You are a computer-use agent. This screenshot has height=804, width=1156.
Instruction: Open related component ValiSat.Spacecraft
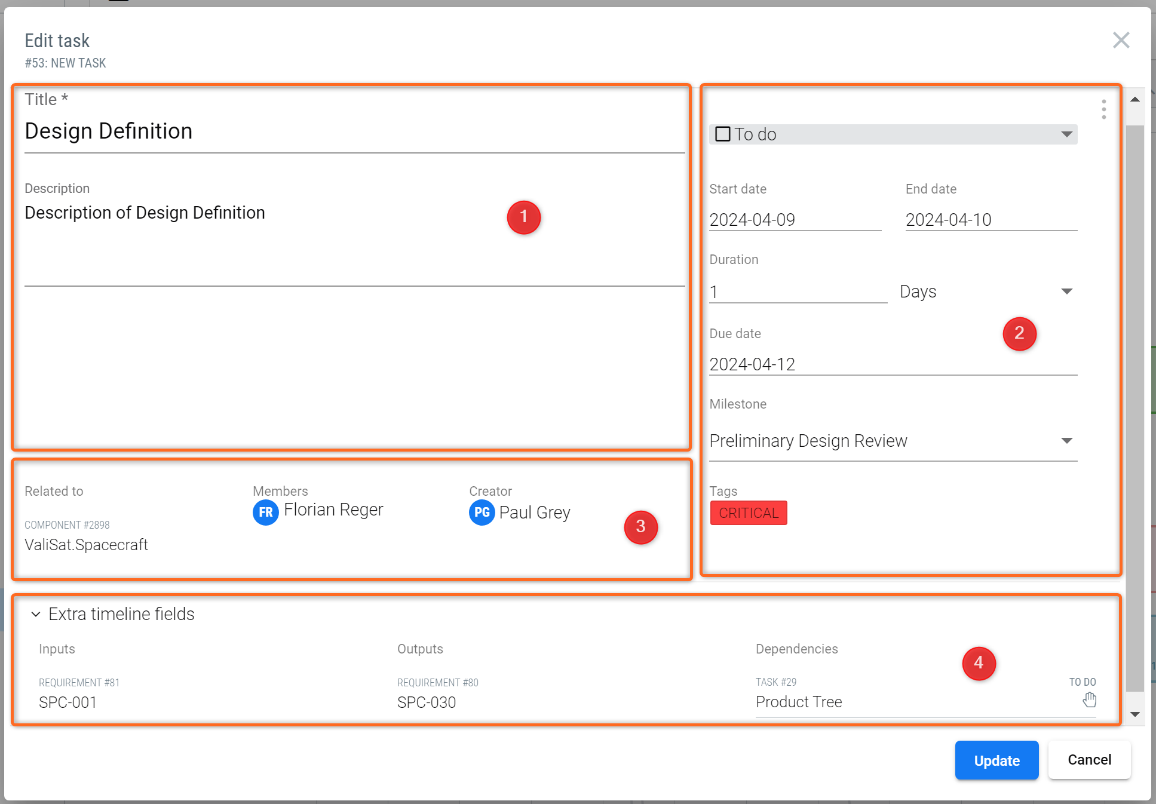(87, 545)
